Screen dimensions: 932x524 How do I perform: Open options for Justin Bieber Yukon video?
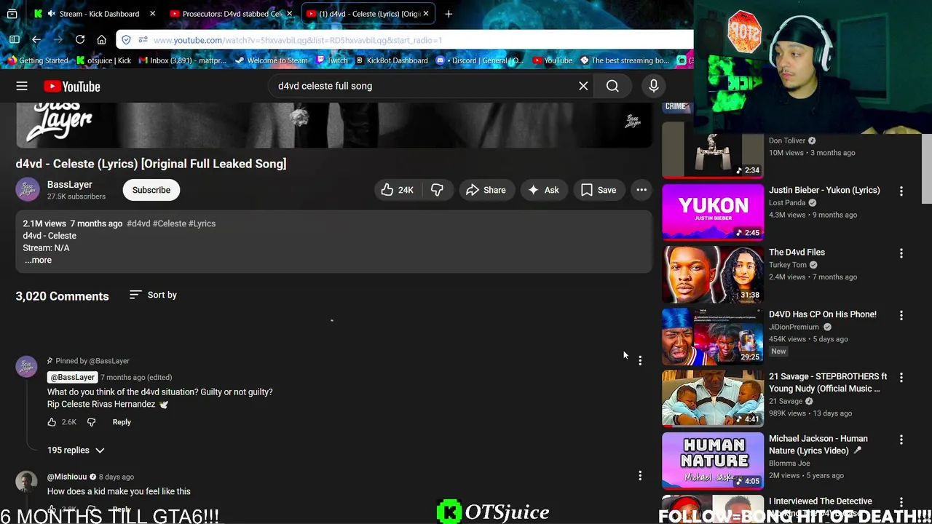tap(901, 191)
